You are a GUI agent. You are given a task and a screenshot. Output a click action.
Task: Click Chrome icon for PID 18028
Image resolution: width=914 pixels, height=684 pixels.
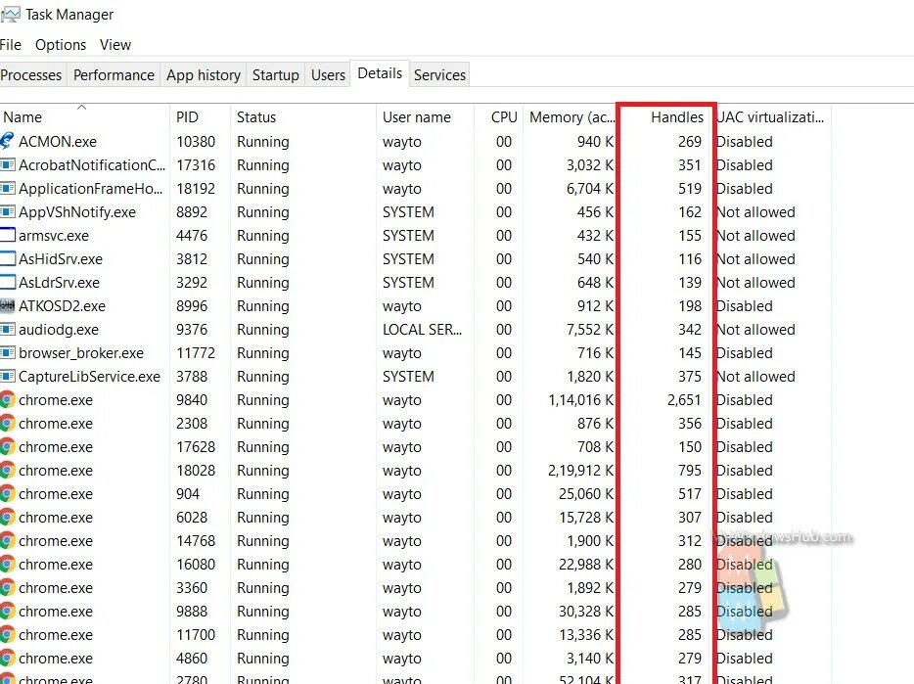[x=8, y=470]
